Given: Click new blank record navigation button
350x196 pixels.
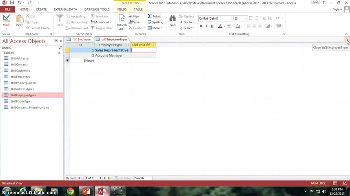Looking at the screenshot, I should coord(109,178).
